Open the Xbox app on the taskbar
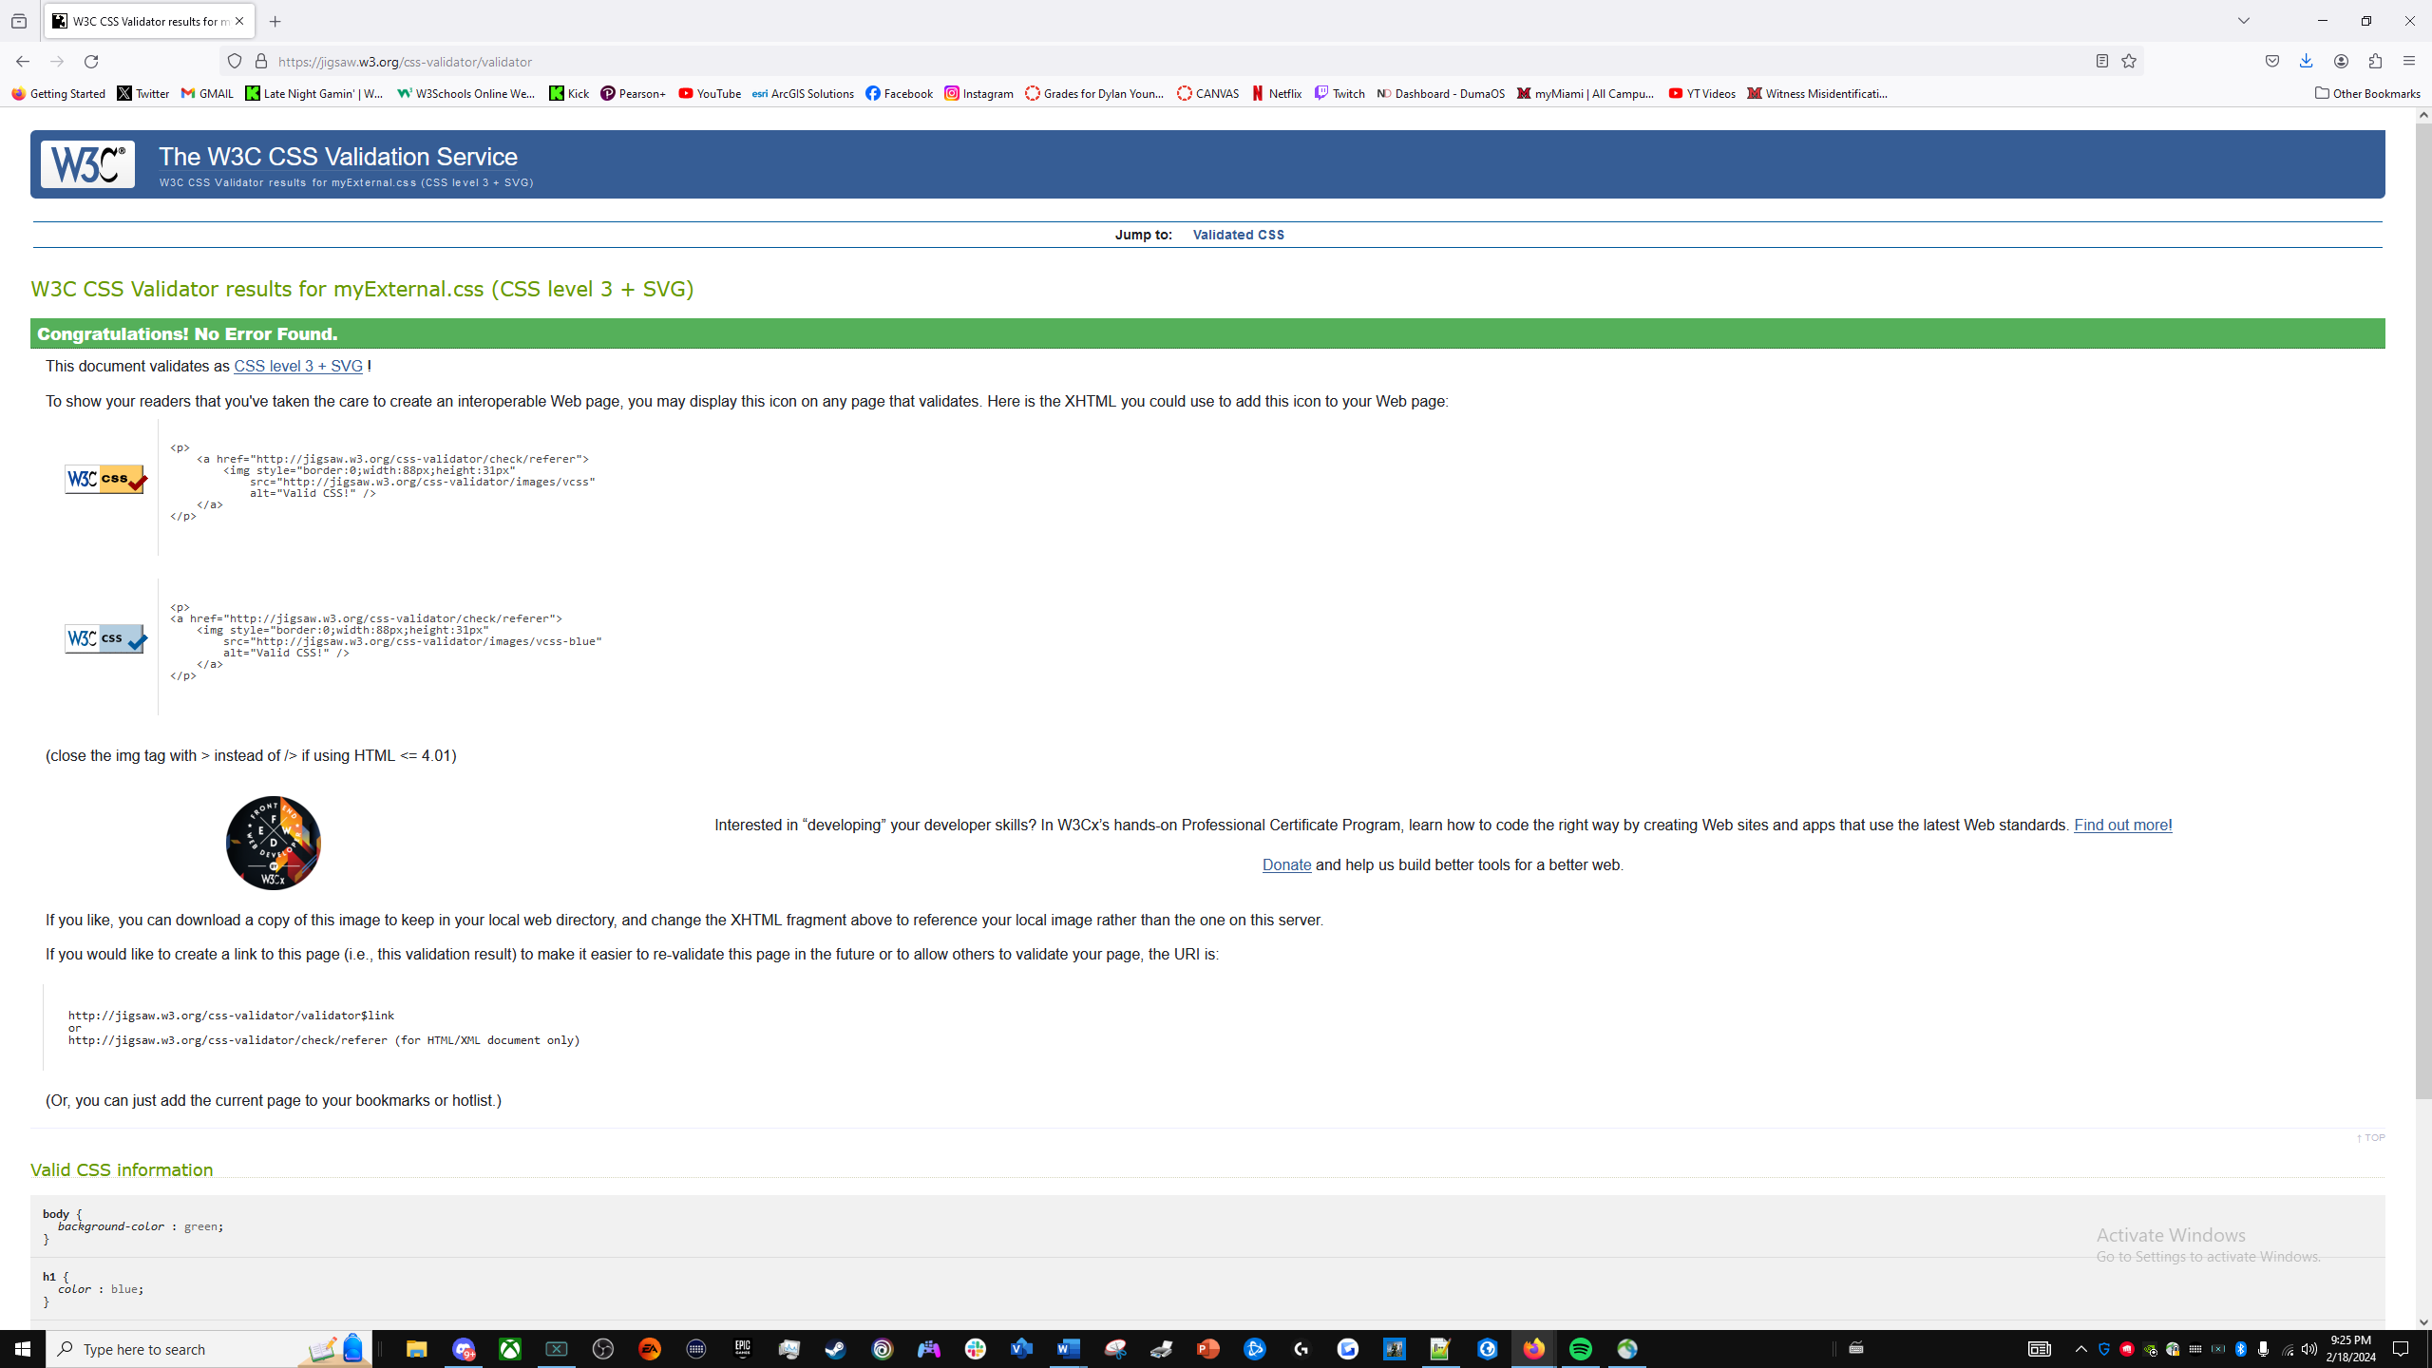Viewport: 2432px width, 1368px height. pyautogui.click(x=510, y=1349)
